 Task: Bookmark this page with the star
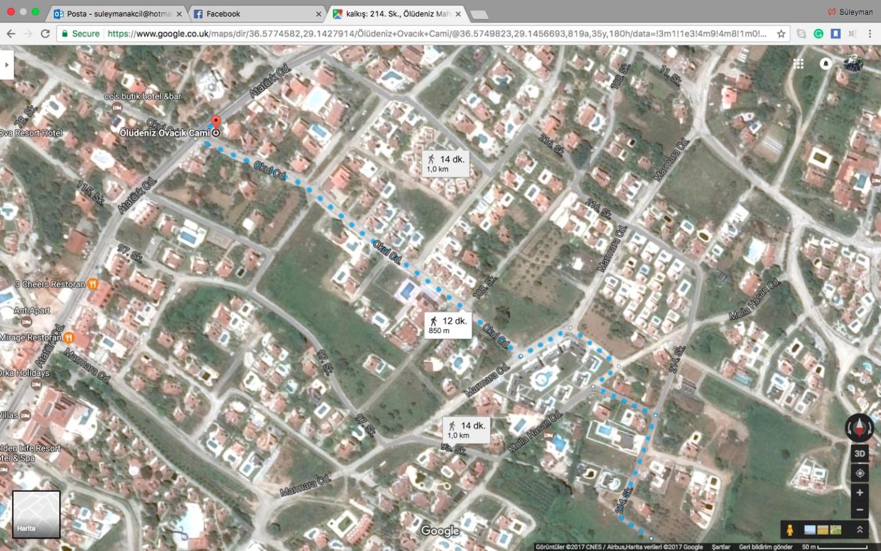pos(781,34)
